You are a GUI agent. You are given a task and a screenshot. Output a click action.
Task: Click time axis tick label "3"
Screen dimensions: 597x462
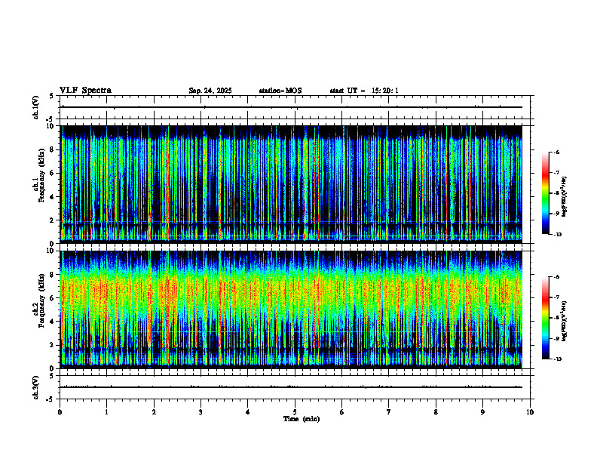[201, 412]
